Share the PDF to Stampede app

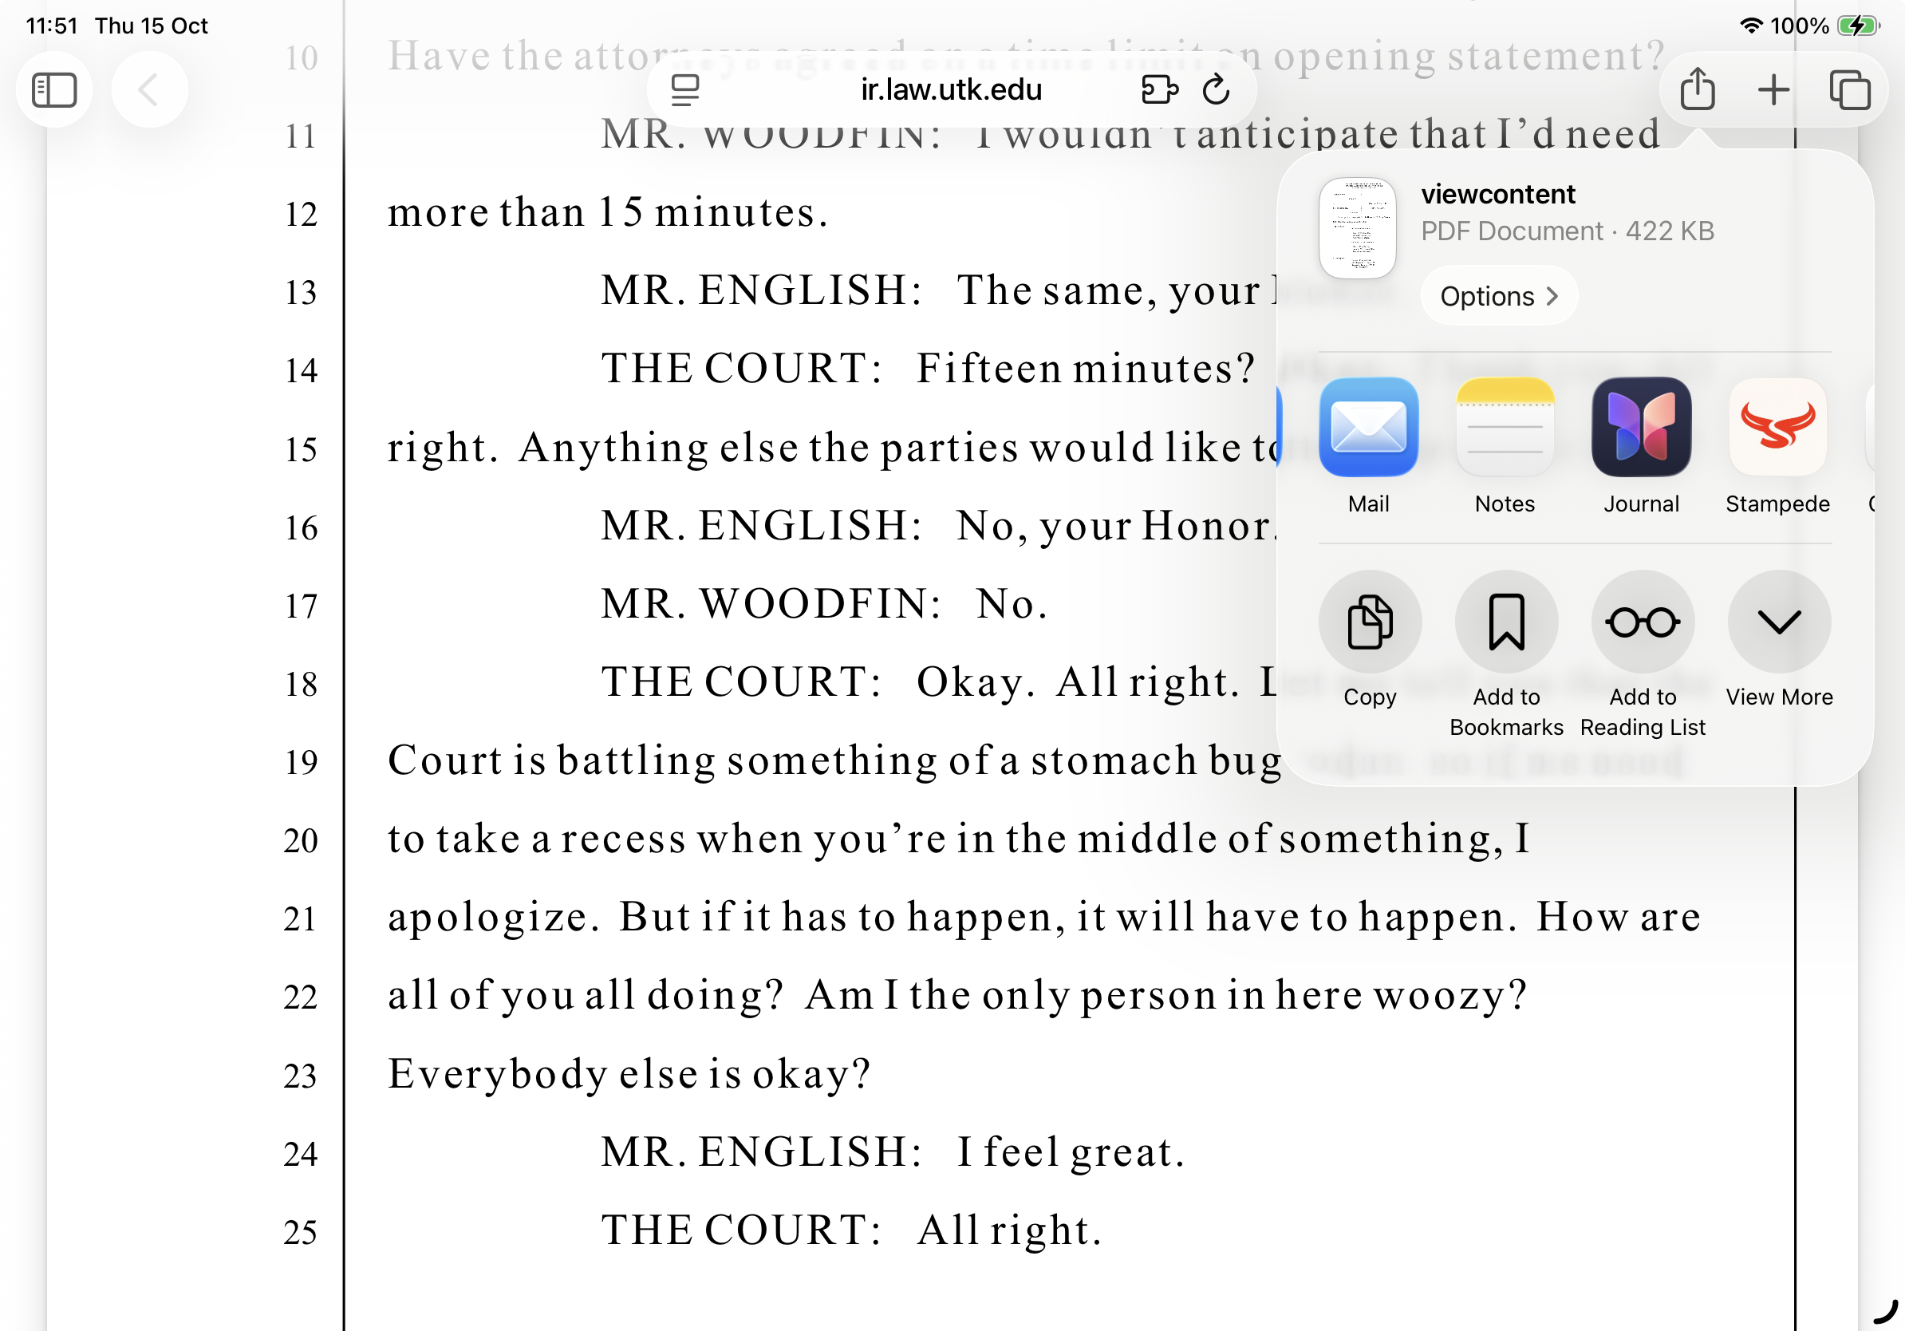click(x=1777, y=445)
